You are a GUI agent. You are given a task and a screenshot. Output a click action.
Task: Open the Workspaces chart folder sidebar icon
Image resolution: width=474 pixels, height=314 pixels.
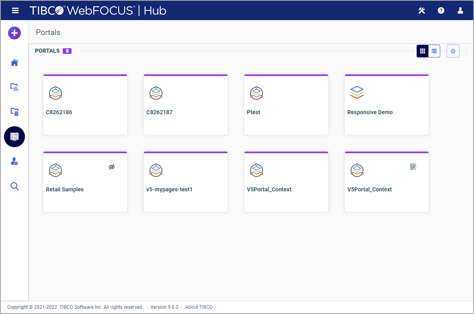tap(14, 87)
